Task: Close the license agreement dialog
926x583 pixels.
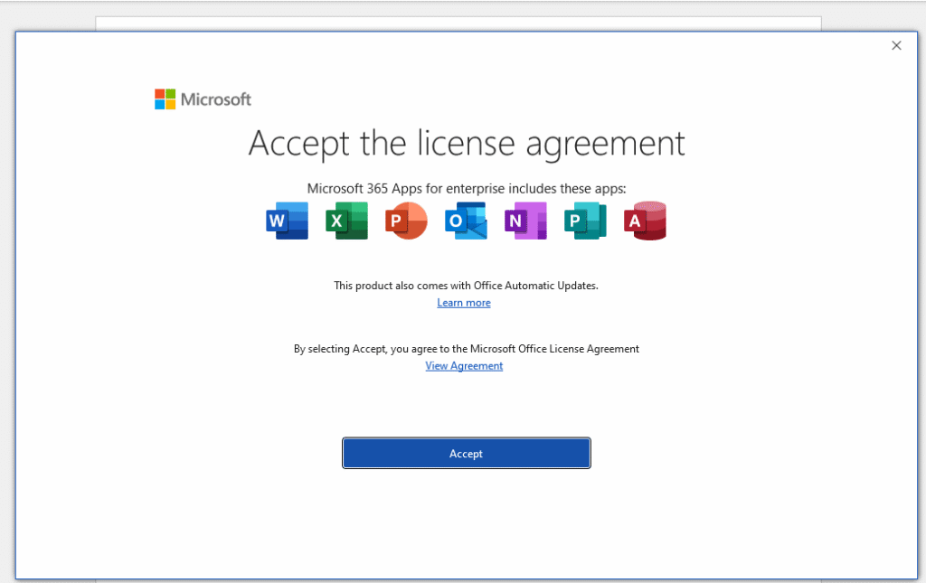Action: (896, 45)
